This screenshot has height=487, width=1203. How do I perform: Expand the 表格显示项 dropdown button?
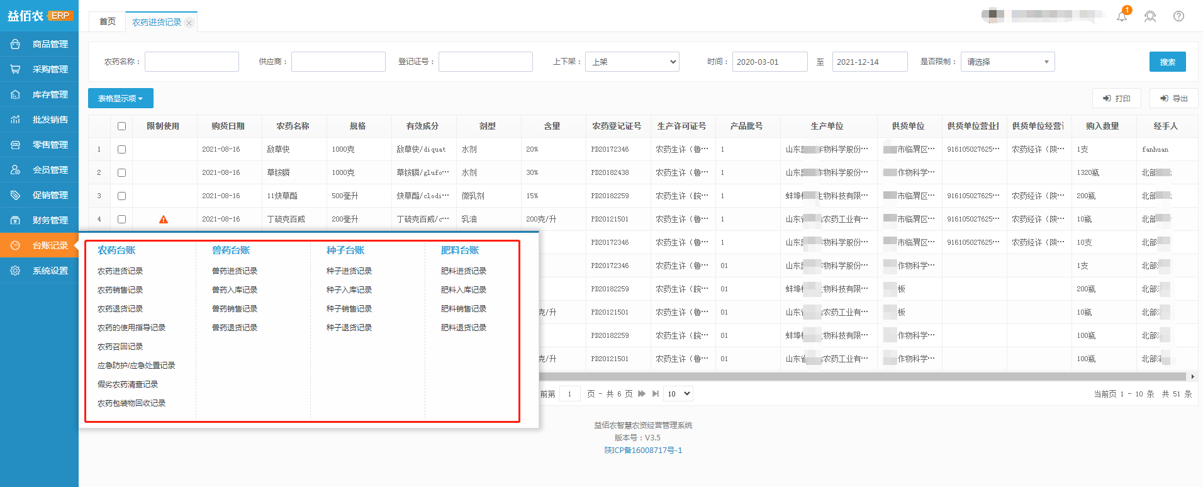(x=120, y=99)
